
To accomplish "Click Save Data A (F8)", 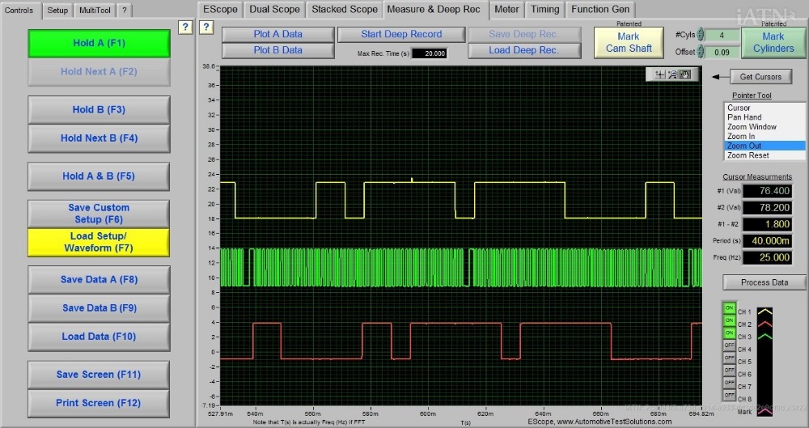I will (99, 279).
